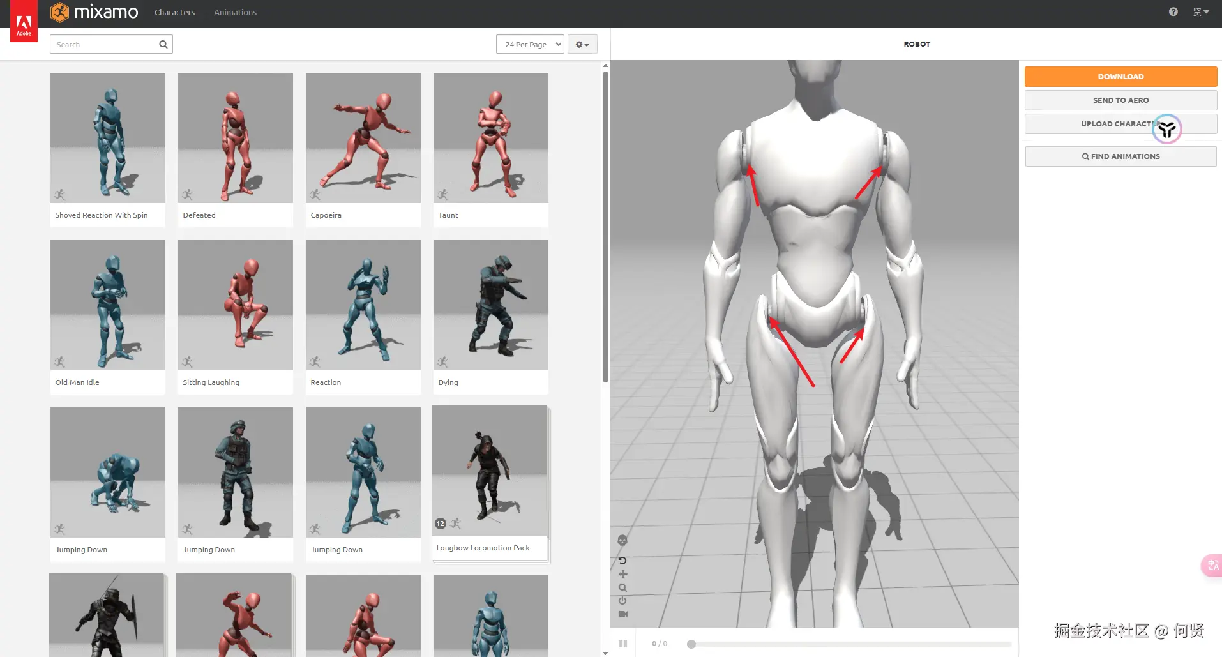This screenshot has width=1222, height=657.
Task: Toggle the camera follow icon
Action: tap(623, 614)
